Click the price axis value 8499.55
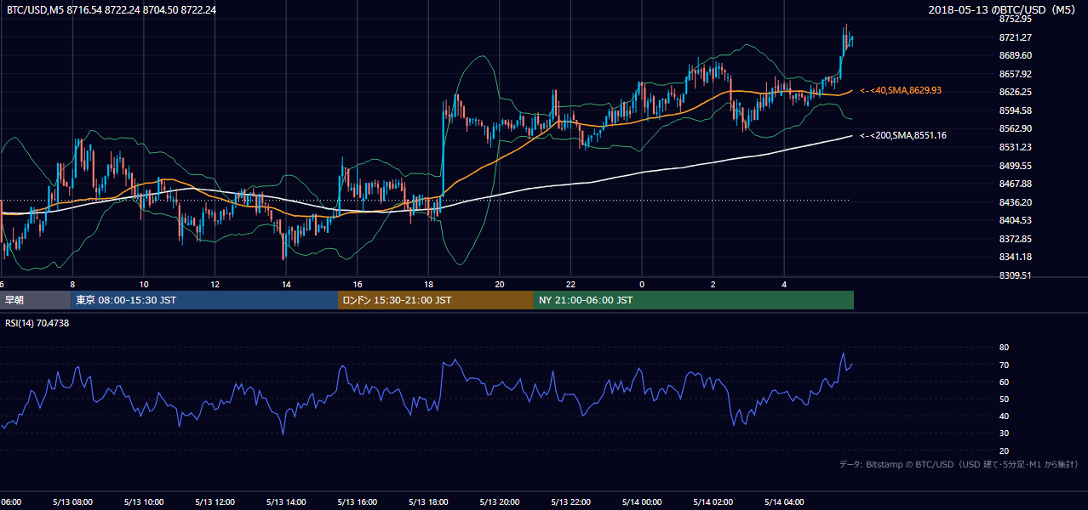 (x=1016, y=166)
